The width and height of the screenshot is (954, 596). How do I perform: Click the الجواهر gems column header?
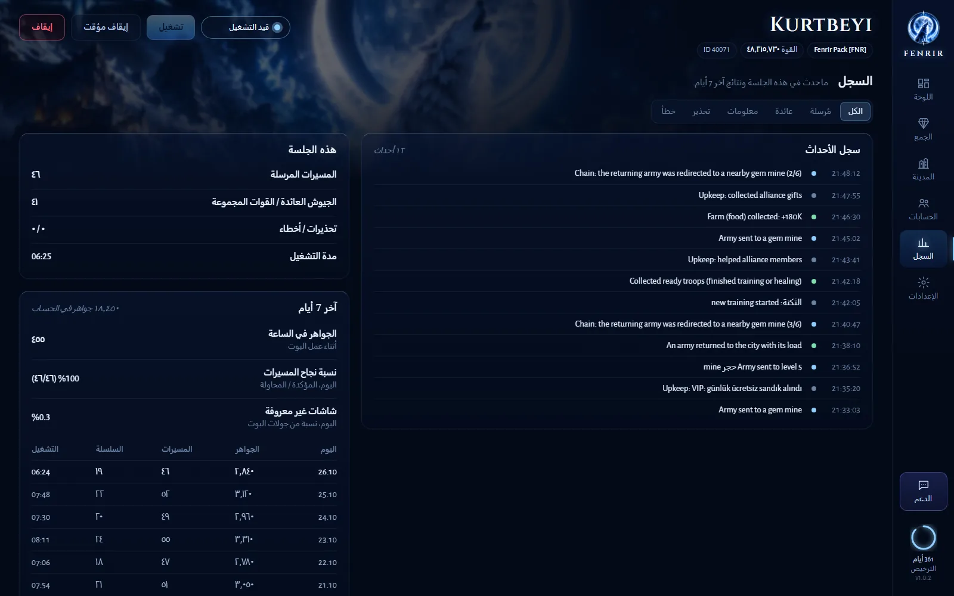pos(247,449)
